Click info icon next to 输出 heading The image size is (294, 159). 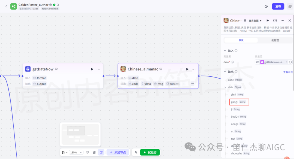(236, 72)
